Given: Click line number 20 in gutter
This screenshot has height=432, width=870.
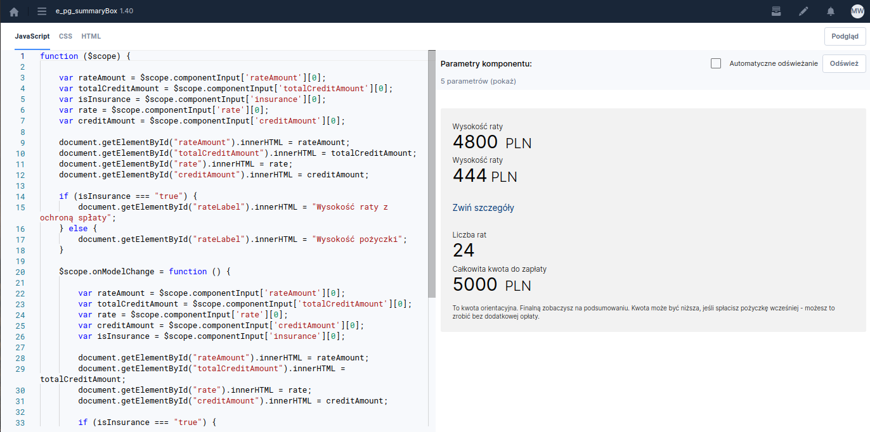Looking at the screenshot, I should 22,271.
